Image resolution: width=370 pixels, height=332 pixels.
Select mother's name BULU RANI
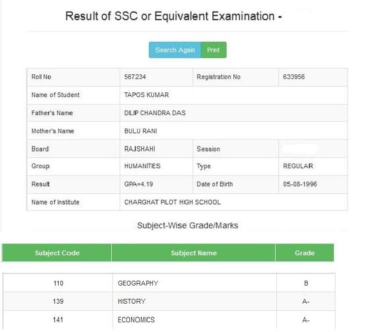coord(140,131)
